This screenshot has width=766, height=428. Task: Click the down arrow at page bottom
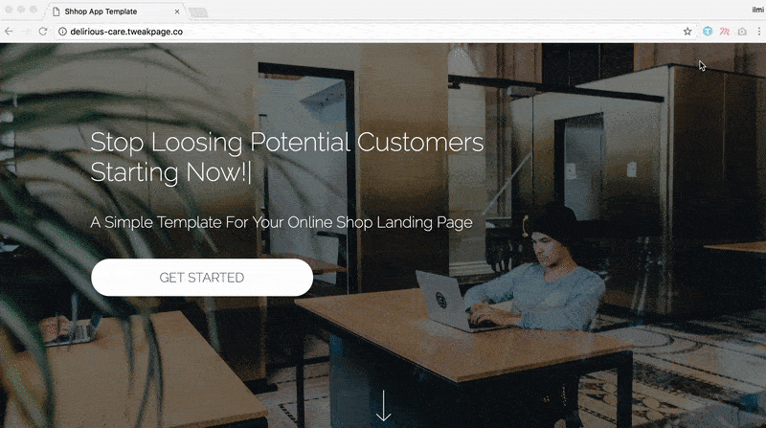pos(384,406)
